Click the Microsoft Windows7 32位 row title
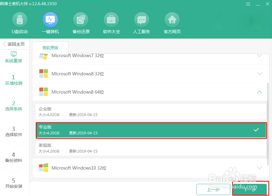This screenshot has width=272, height=196. coord(78,56)
